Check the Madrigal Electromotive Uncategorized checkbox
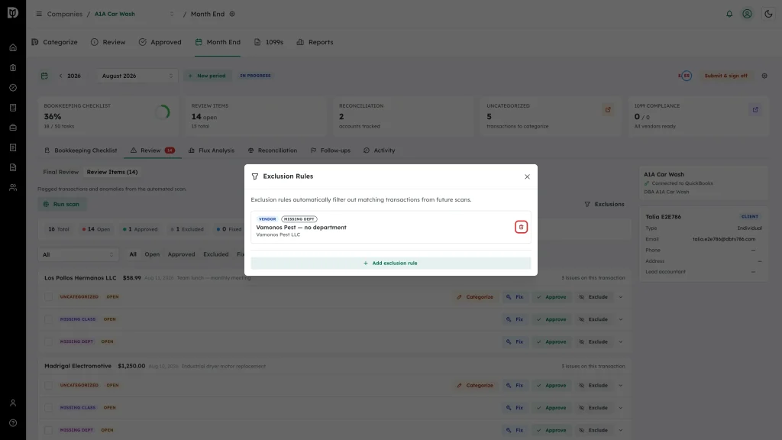 point(48,385)
